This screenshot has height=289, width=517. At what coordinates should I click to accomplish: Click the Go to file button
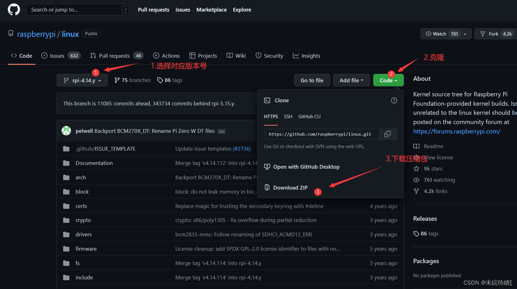click(312, 80)
